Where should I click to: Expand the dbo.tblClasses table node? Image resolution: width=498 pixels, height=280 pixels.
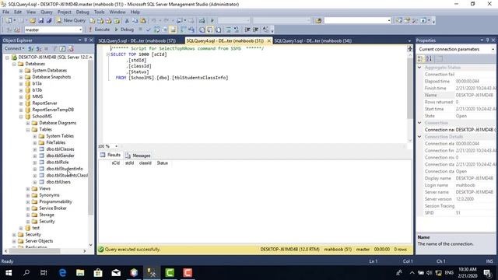click(x=35, y=149)
